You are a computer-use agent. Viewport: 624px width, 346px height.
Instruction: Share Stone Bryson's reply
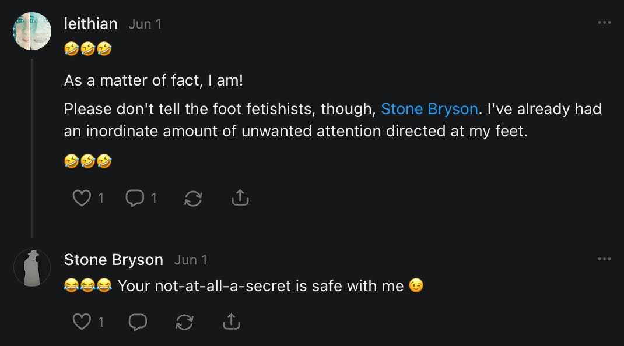point(232,321)
